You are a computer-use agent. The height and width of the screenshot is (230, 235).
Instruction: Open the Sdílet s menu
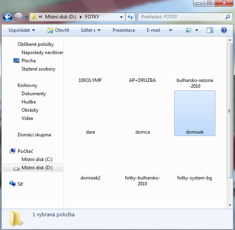[x=91, y=30]
